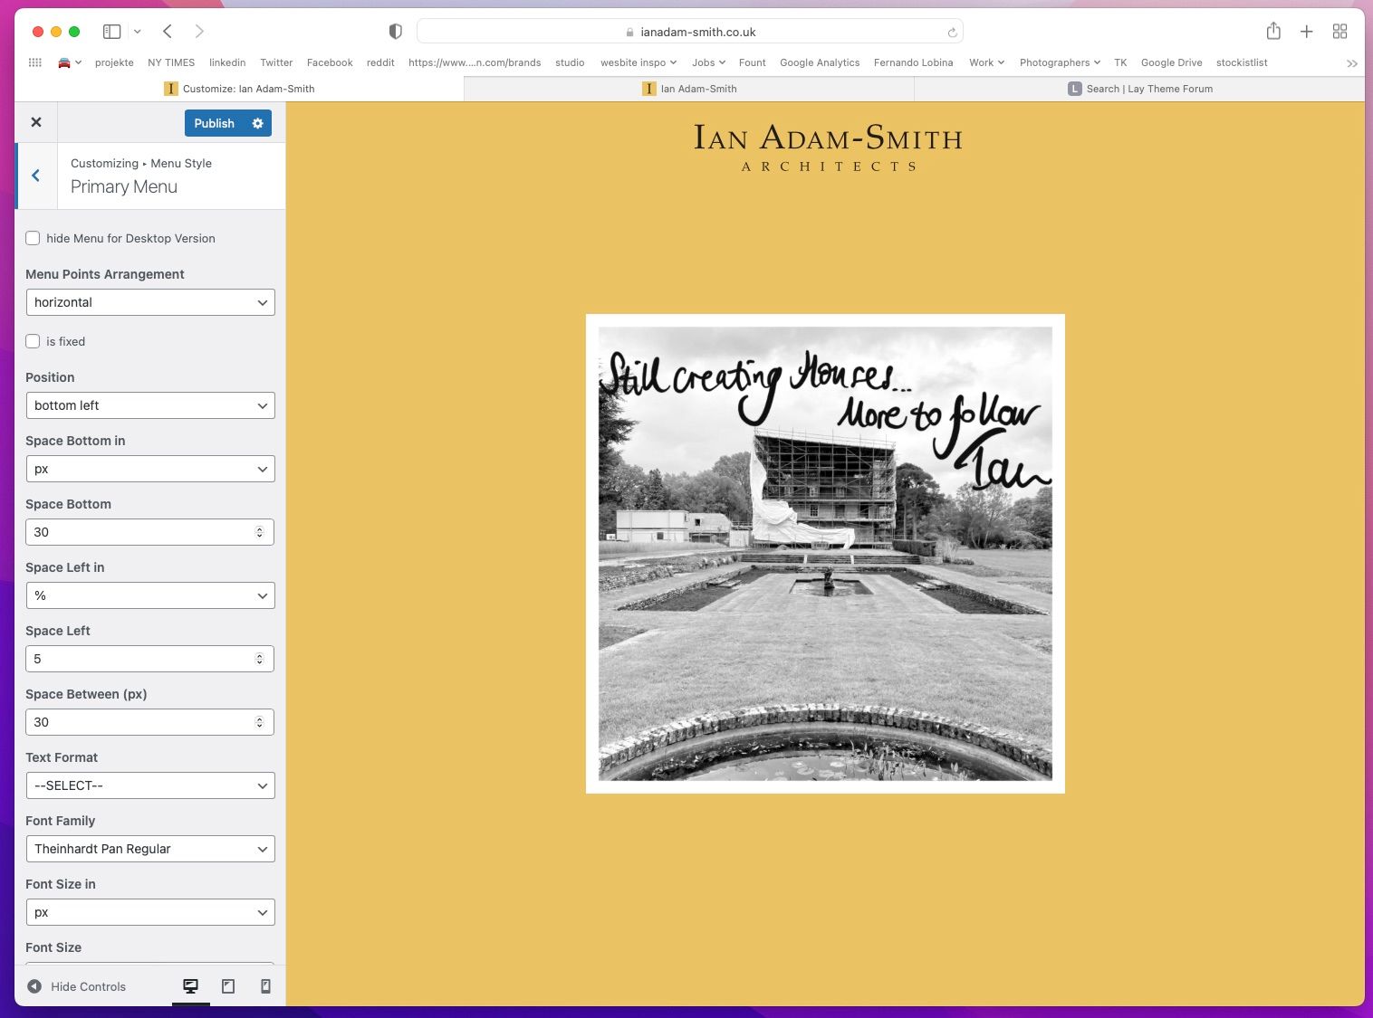Open Position dropdown set to bottom left
The height and width of the screenshot is (1018, 1373).
pyautogui.click(x=150, y=405)
